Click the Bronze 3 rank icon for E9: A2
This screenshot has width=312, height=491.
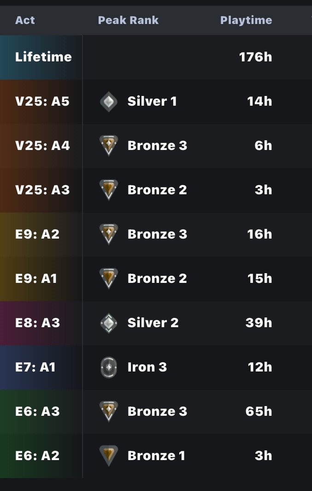click(x=108, y=234)
